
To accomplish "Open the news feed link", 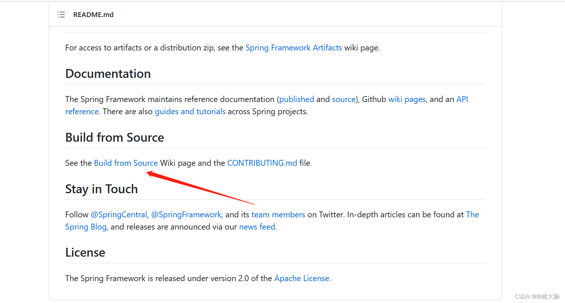I will coord(257,227).
